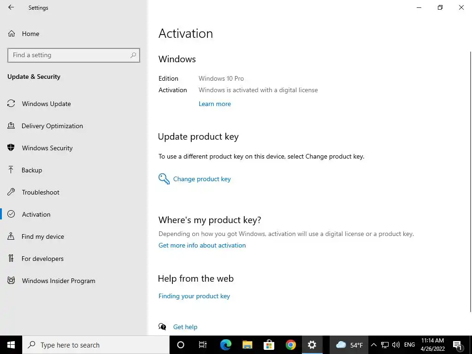The height and width of the screenshot is (354, 472).
Task: Click the taskbar Type here to search box
Action: point(96,345)
